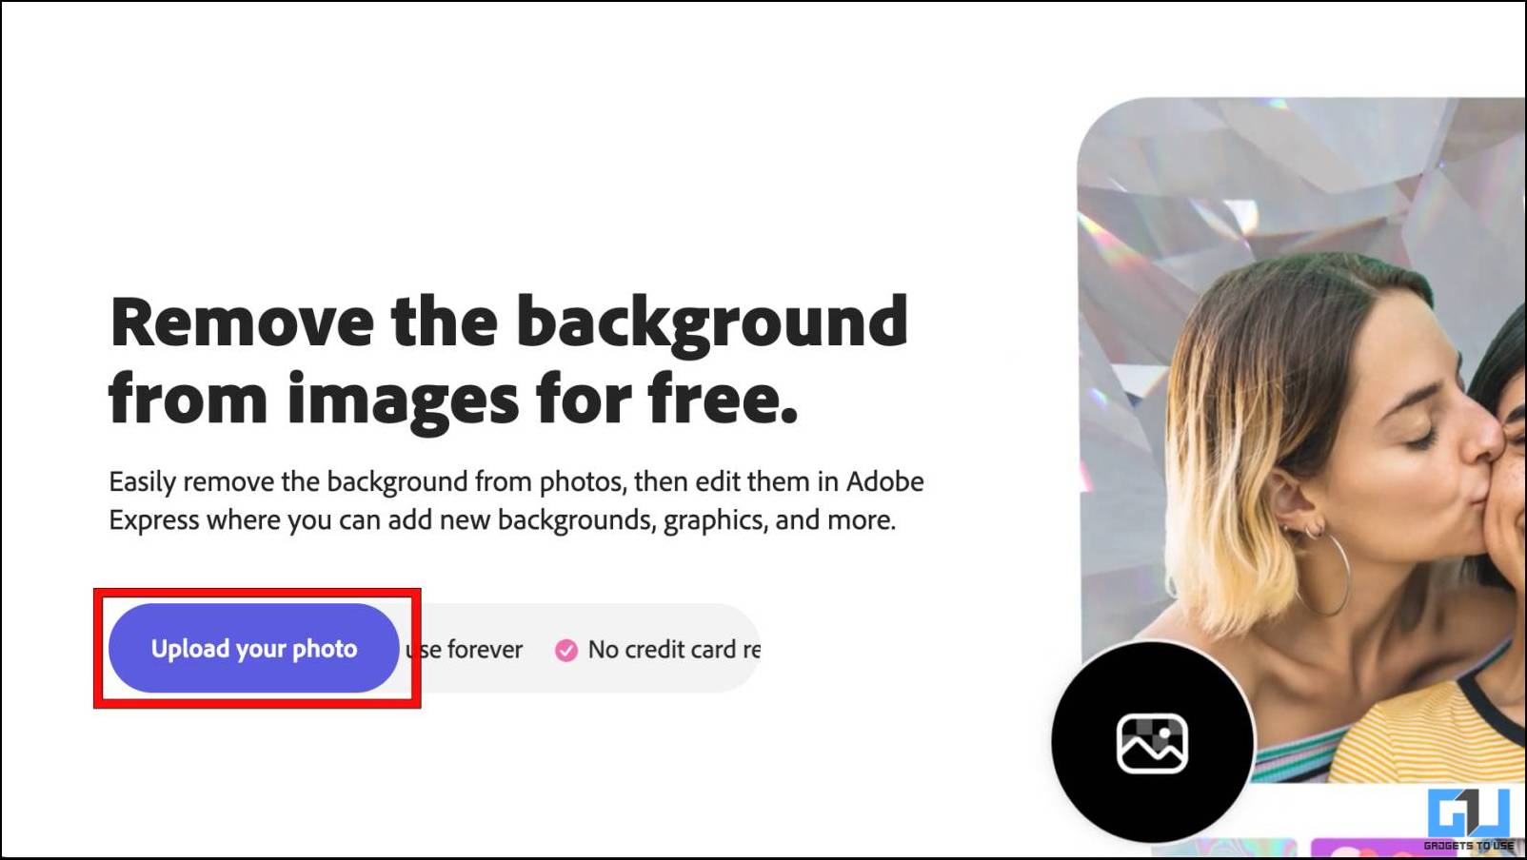Click the "Easily remove the background" description line

516,482
